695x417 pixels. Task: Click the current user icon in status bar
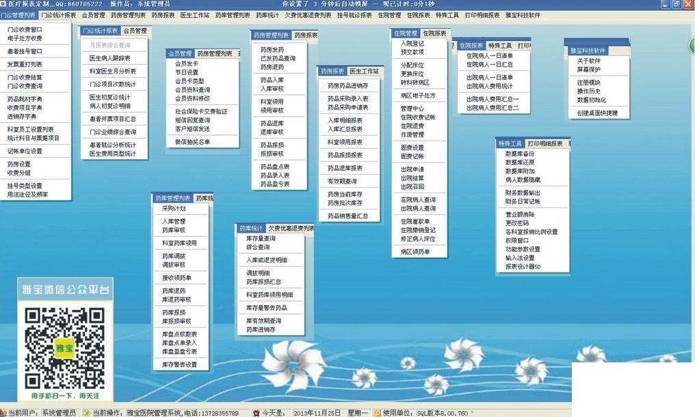[3, 413]
